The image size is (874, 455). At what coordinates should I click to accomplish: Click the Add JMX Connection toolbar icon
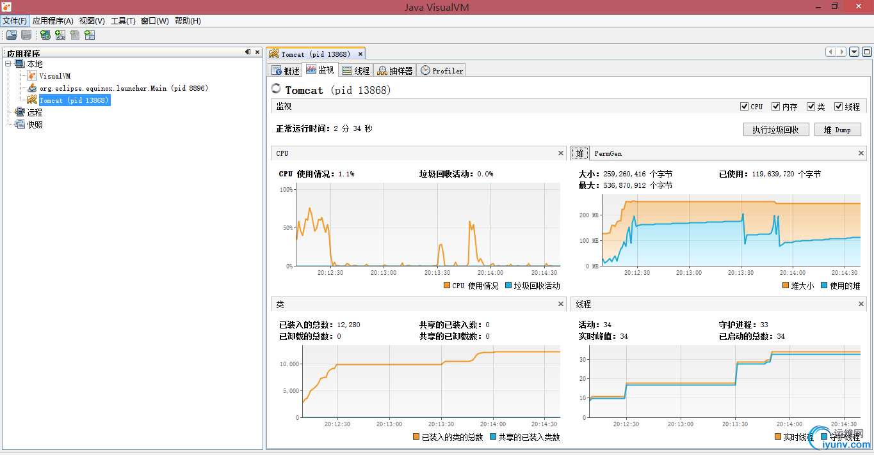[x=60, y=35]
